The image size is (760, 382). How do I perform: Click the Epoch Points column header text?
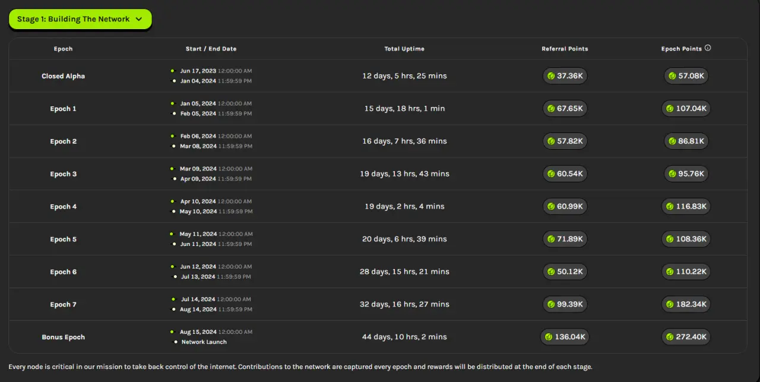point(682,49)
